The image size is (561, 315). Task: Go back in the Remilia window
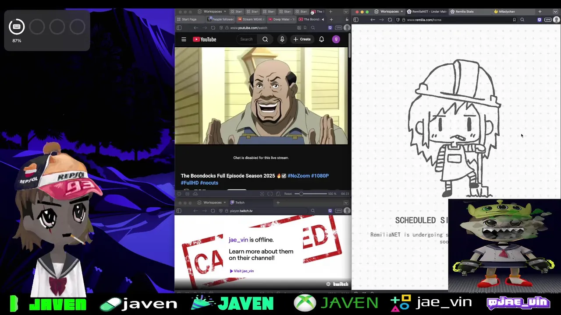(373, 20)
